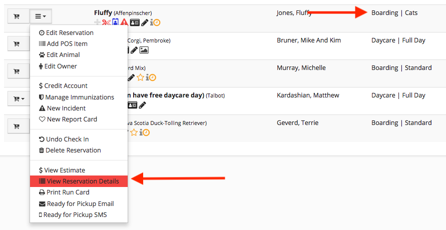Click the picture icon on the Corgi row

coord(144,50)
